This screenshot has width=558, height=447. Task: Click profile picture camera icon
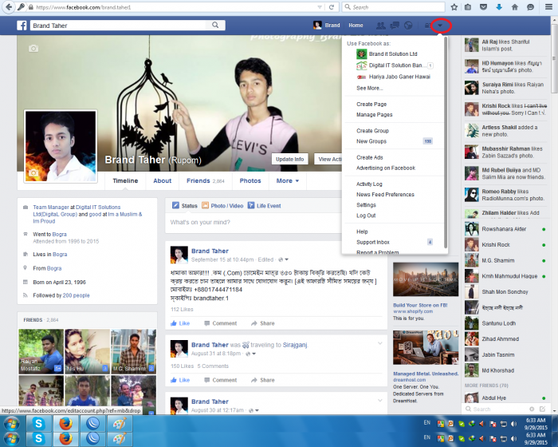[33, 173]
